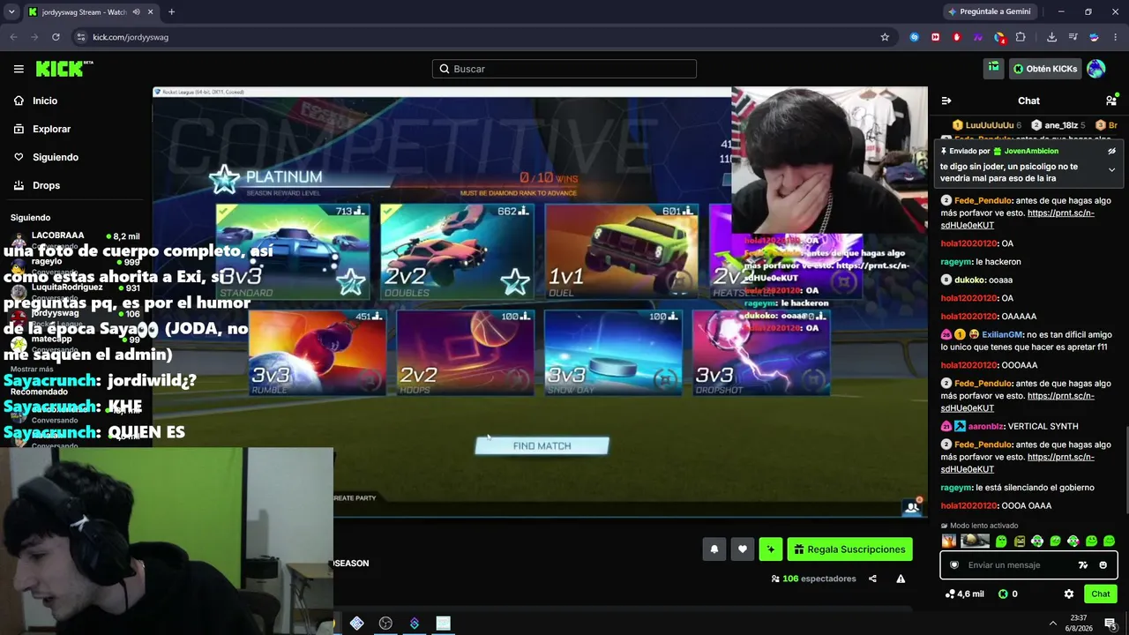Reload the page

(x=56, y=37)
